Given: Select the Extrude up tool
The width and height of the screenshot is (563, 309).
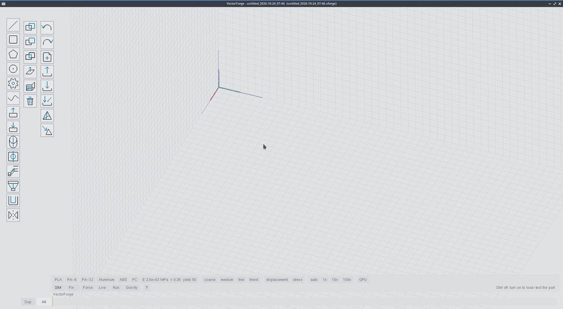Looking at the screenshot, I should 13,113.
